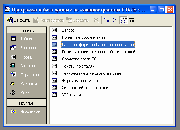Viewport: 180px width, 130px height.
Task: Switch to Details table view
Action: [x=131, y=20]
